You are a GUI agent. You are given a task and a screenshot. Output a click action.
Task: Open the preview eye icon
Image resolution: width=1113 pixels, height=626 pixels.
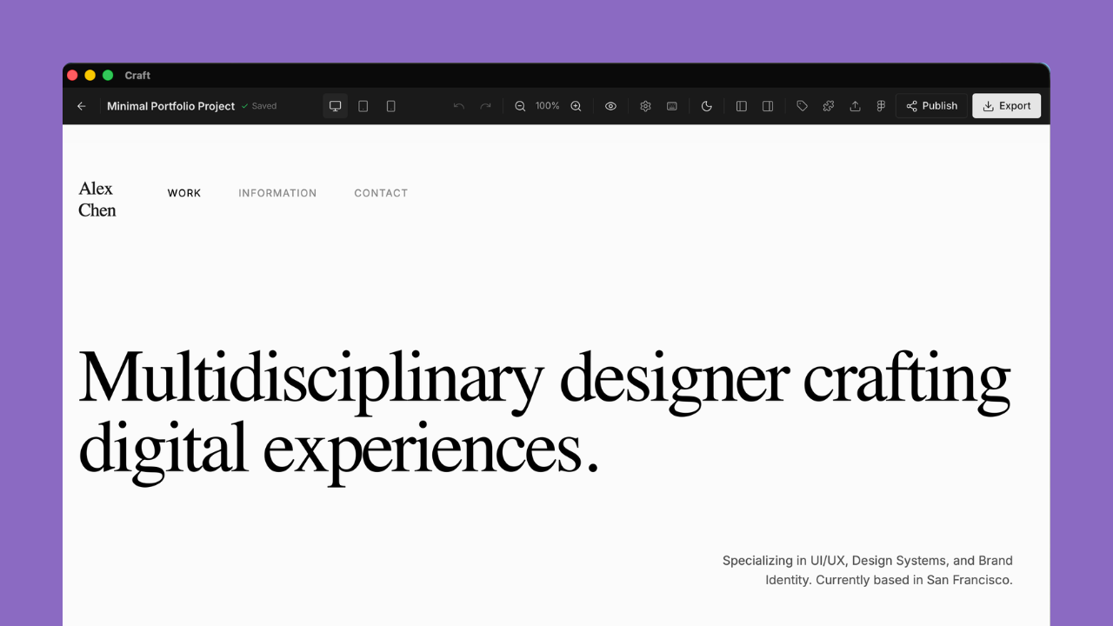[x=610, y=105]
